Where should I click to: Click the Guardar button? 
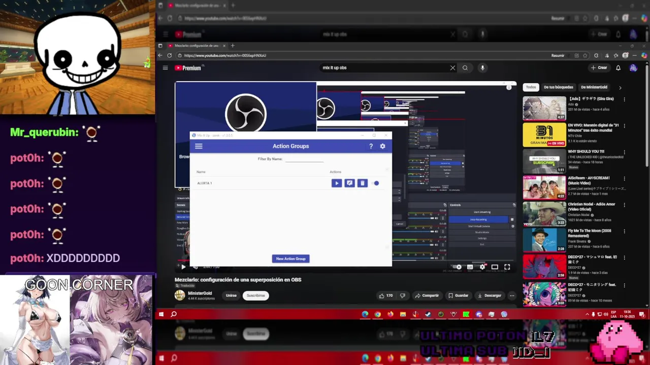pos(458,296)
